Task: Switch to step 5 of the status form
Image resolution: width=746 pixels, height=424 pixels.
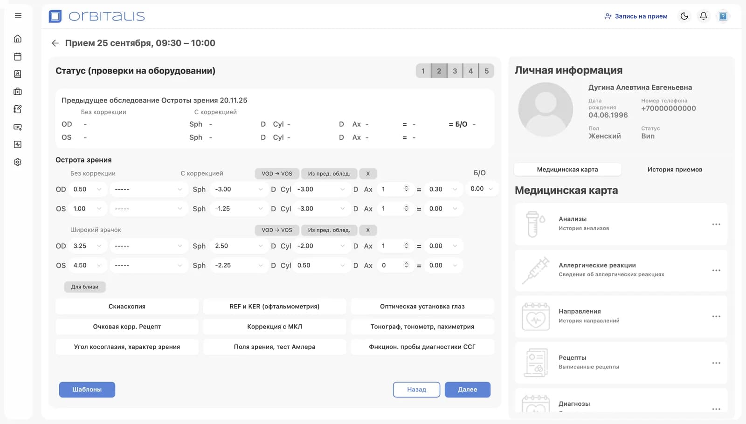Action: point(487,71)
